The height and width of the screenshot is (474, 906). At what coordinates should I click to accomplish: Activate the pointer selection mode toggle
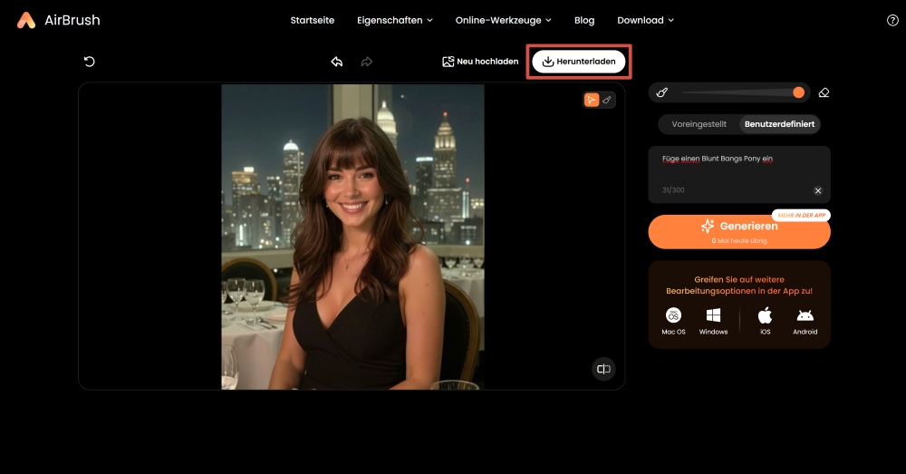coord(591,100)
